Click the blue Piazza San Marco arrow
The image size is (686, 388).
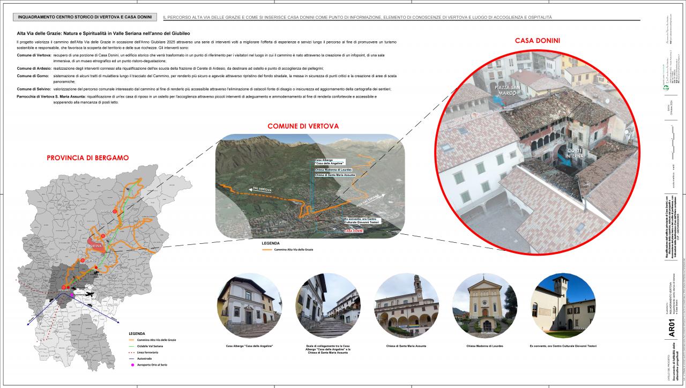(497, 101)
